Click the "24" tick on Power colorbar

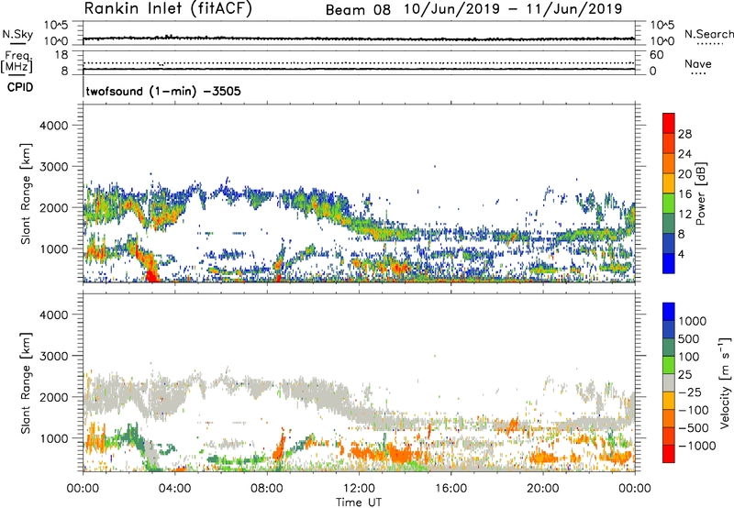point(684,154)
